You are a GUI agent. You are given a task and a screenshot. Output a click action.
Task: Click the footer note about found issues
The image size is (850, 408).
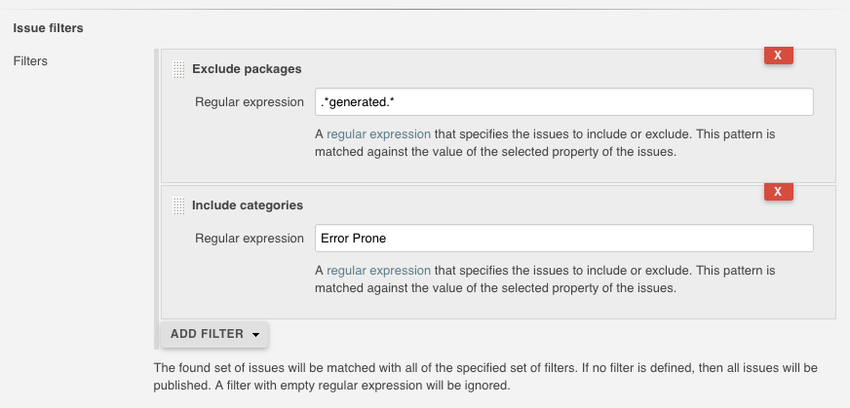click(485, 377)
